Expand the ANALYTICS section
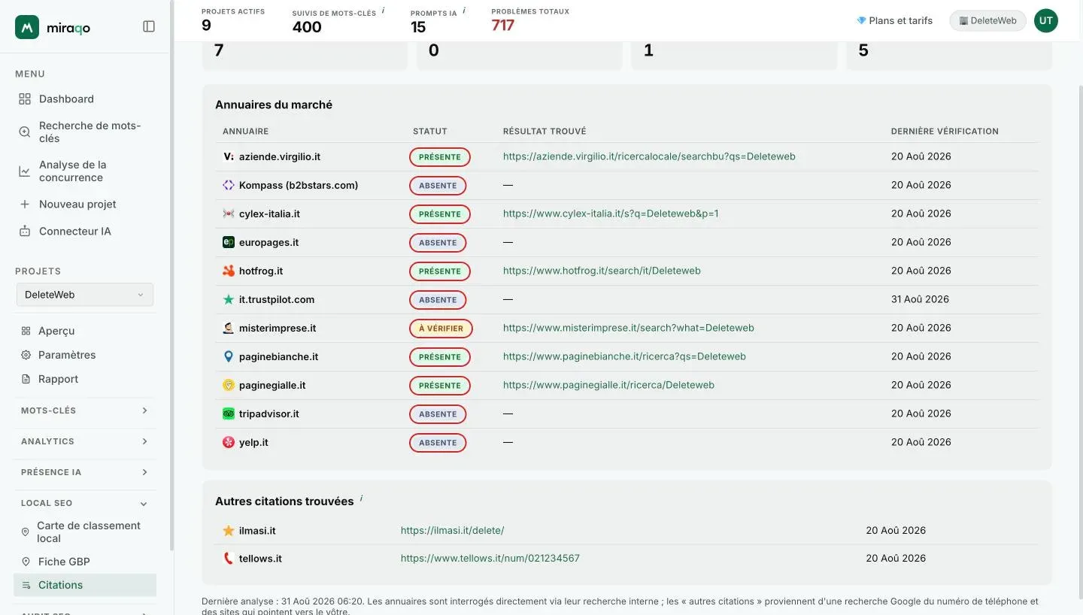Viewport: 1083px width, 615px height. click(x=85, y=441)
